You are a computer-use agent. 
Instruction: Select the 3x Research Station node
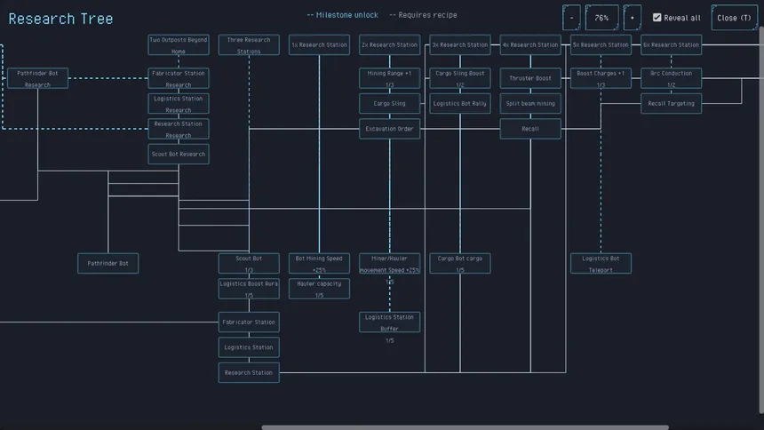pyautogui.click(x=460, y=44)
